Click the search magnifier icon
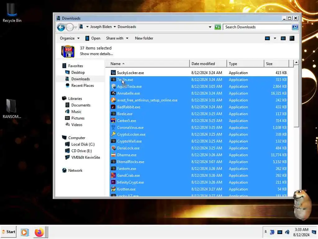318x239 pixels. click(x=295, y=27)
